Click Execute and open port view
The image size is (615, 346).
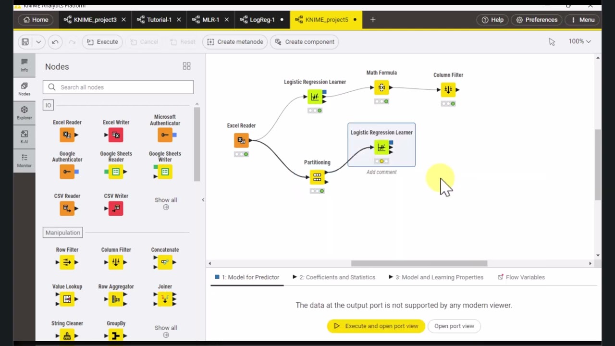click(376, 326)
